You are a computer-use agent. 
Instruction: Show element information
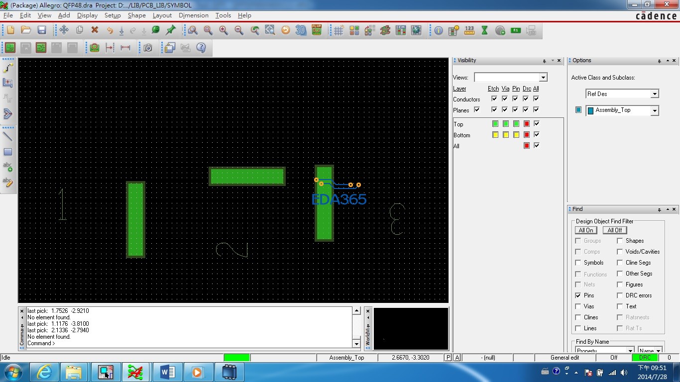(x=439, y=30)
